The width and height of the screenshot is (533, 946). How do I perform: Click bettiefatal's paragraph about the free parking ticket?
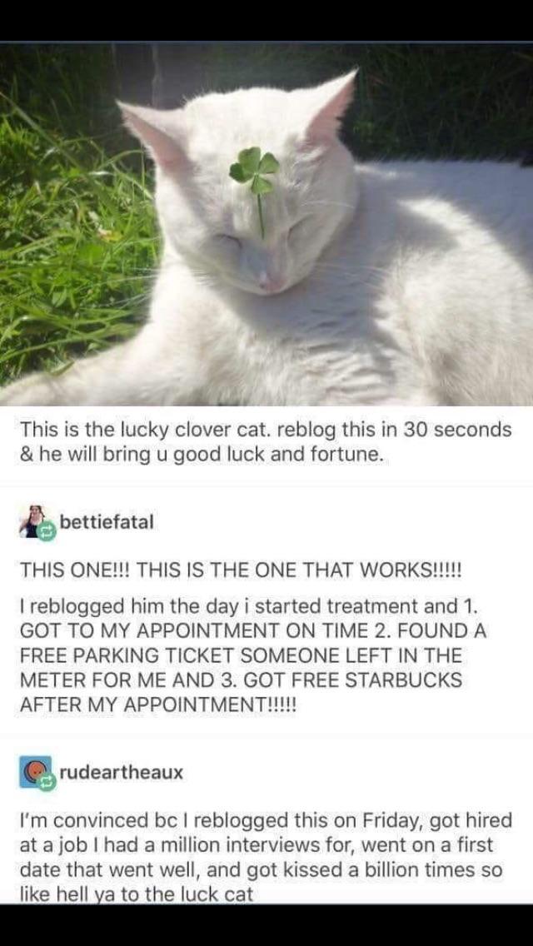[x=253, y=655]
